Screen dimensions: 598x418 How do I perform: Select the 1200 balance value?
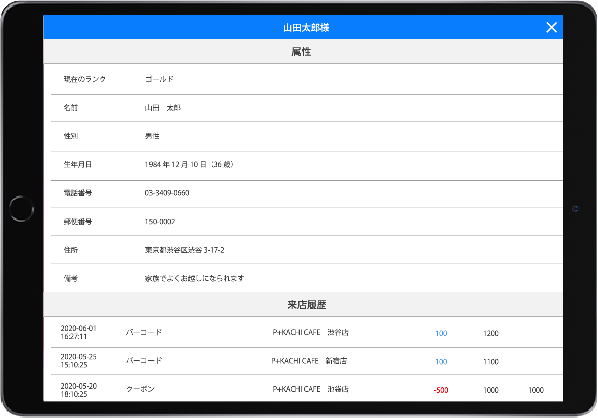click(x=491, y=333)
